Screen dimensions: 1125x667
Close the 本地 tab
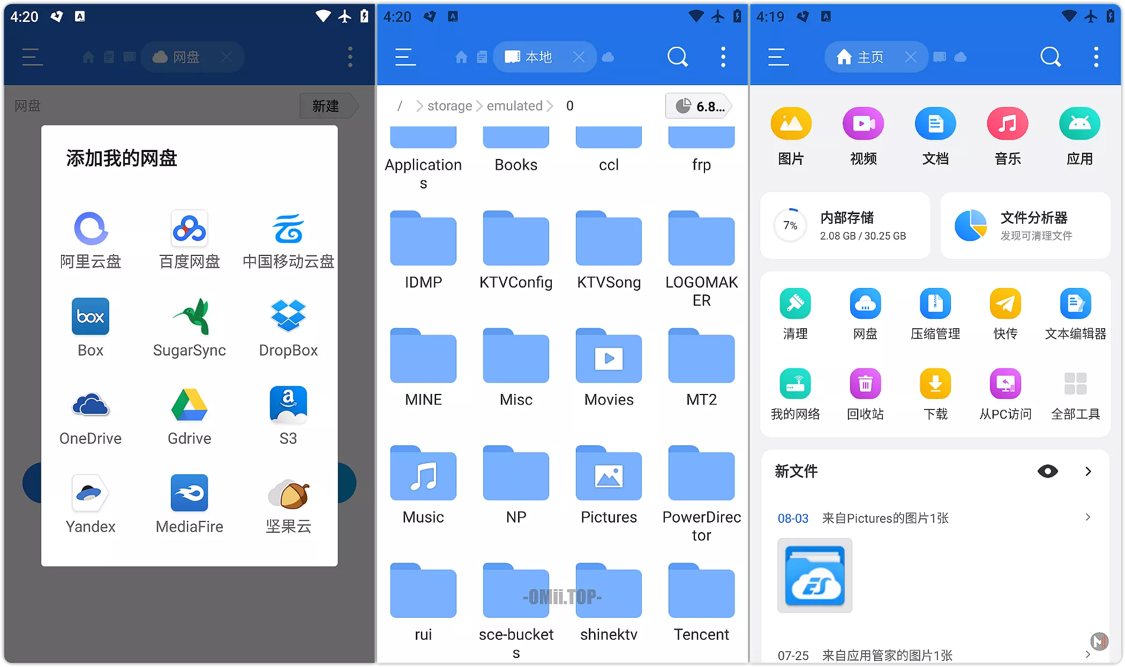click(x=579, y=57)
